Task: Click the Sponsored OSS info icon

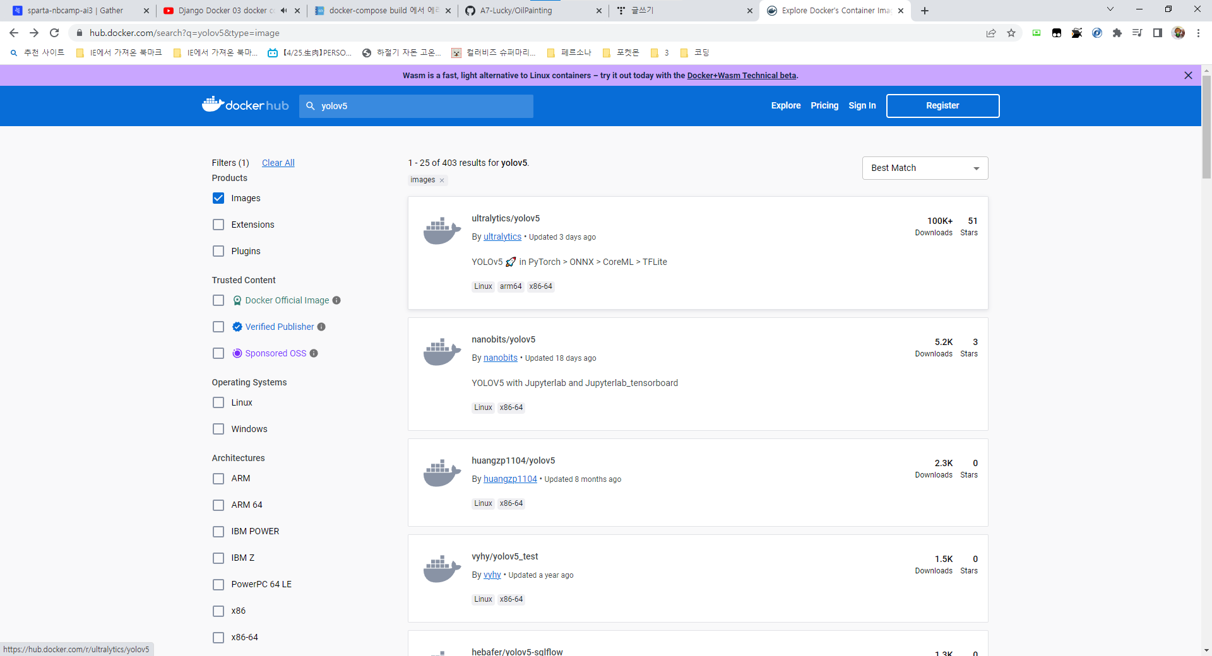Action: pyautogui.click(x=314, y=353)
